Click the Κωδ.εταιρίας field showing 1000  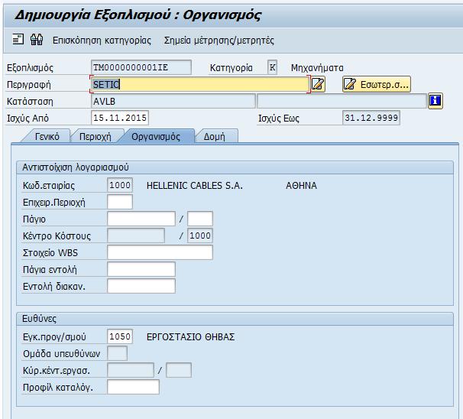120,185
